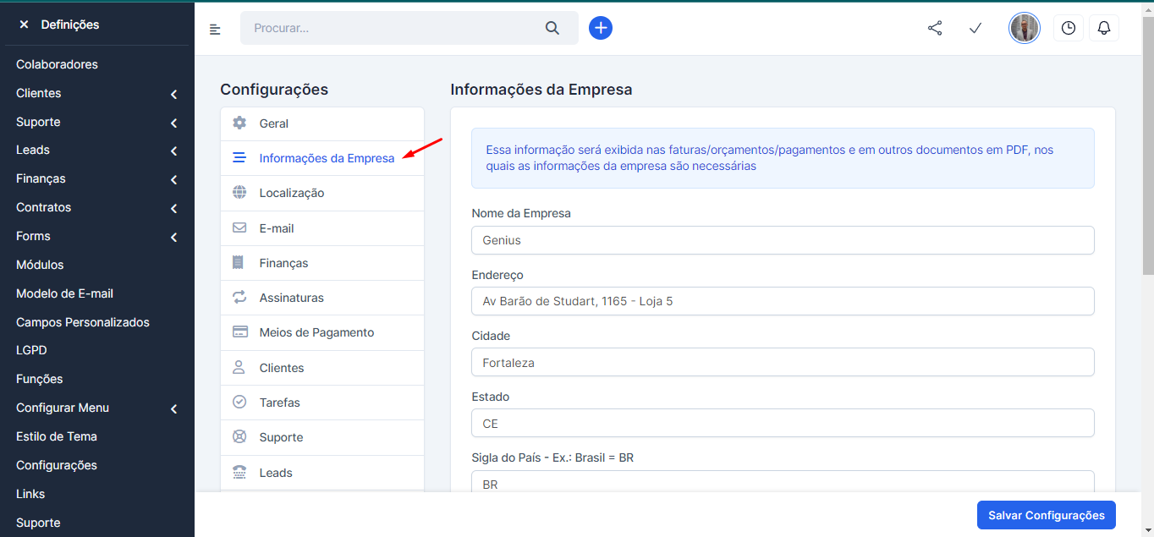
Task: Click the blue plus quick-create button
Action: point(601,28)
